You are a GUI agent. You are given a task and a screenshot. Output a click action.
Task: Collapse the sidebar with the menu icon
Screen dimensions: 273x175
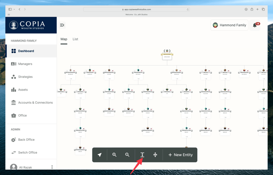62,25
